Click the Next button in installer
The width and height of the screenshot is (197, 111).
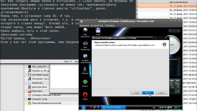pos(148,93)
